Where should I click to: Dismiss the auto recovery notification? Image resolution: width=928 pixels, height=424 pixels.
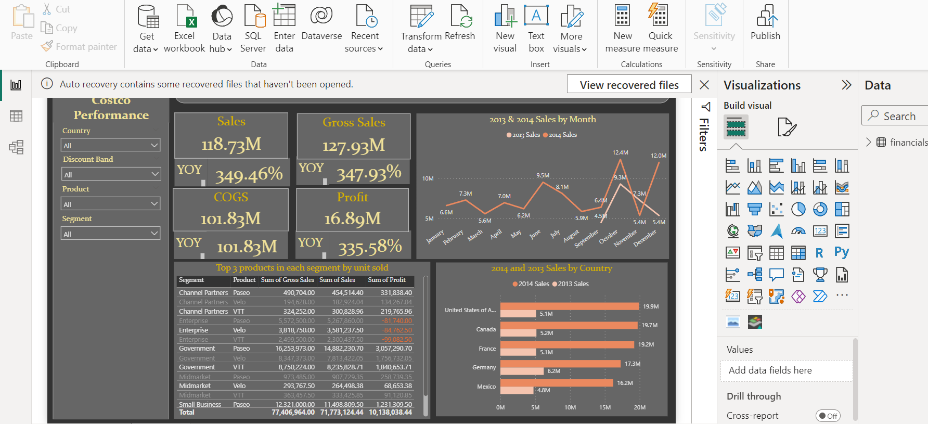[704, 85]
